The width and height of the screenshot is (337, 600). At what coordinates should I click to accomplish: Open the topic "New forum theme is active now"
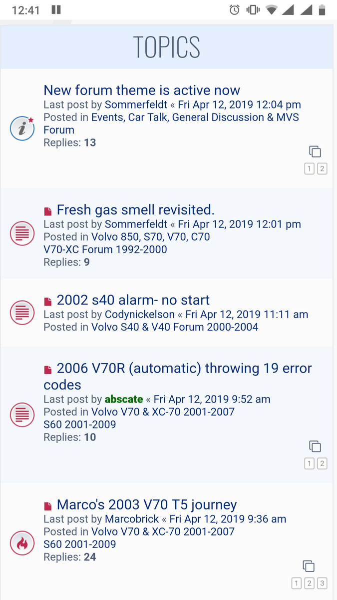coord(141,90)
